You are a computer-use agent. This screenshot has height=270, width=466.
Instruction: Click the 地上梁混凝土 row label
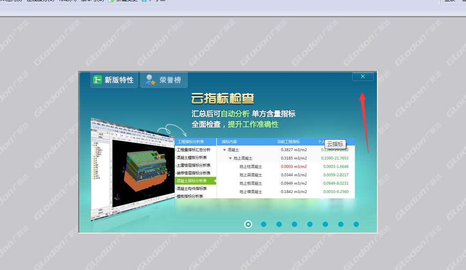[251, 175]
